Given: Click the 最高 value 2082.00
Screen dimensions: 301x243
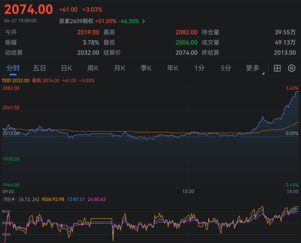Looking at the screenshot, I should pyautogui.click(x=186, y=32).
